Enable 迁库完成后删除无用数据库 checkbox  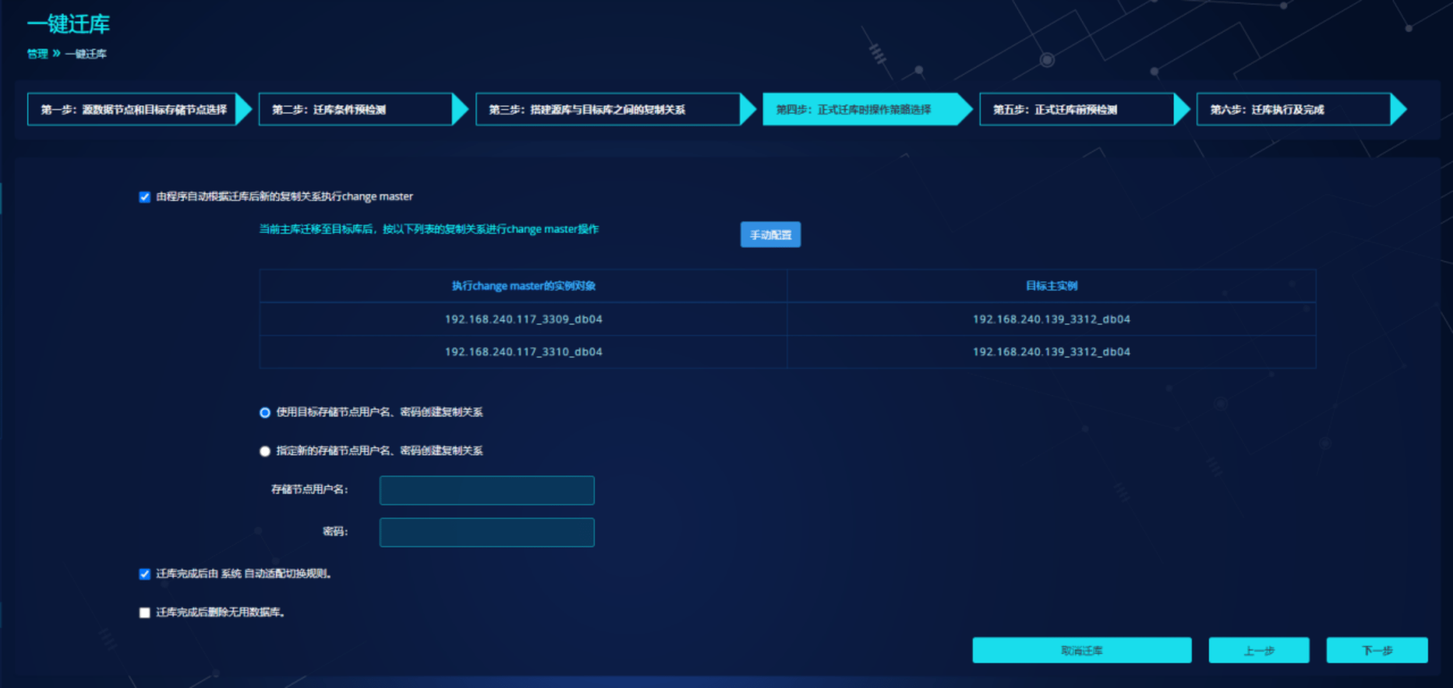coord(145,613)
